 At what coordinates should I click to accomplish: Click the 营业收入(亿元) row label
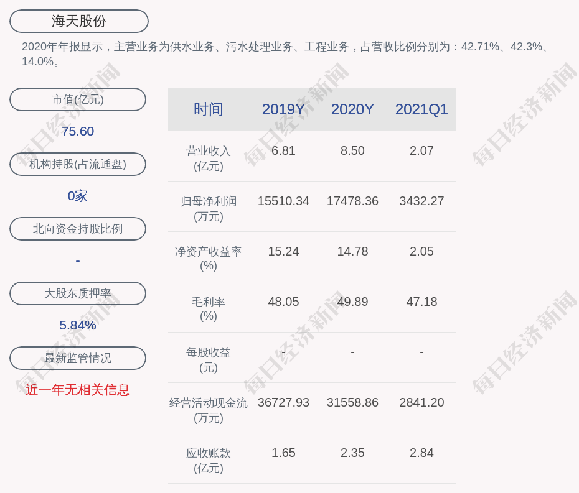click(209, 158)
